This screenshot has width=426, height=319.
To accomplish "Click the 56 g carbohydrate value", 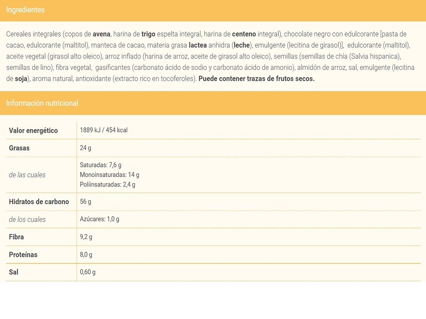I will pos(85,201).
